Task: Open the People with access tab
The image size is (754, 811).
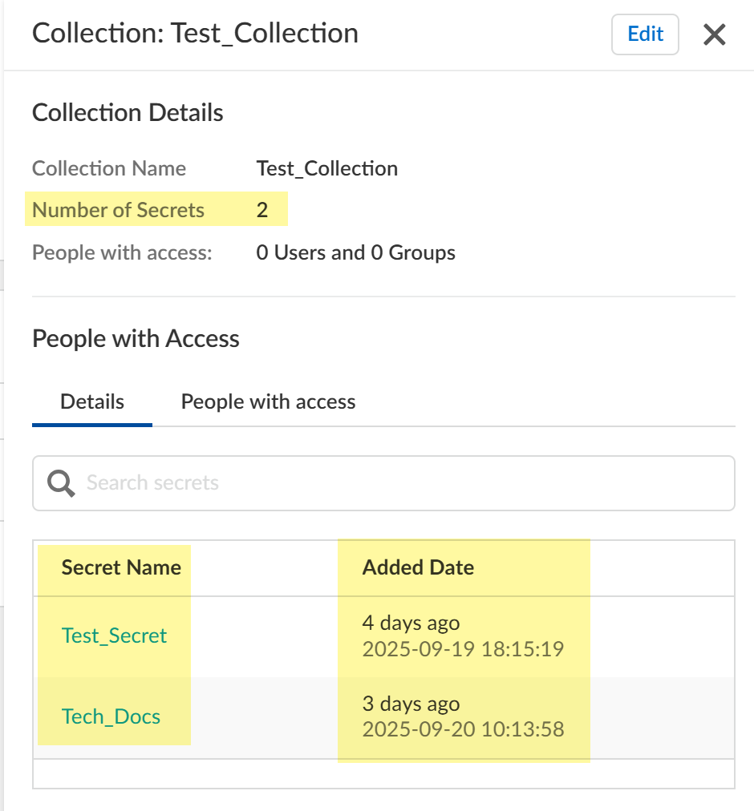Action: coord(268,401)
